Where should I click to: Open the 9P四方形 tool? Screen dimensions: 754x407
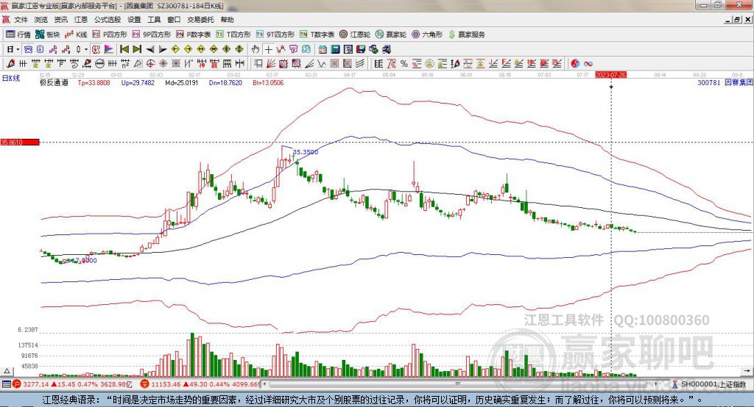coord(152,35)
